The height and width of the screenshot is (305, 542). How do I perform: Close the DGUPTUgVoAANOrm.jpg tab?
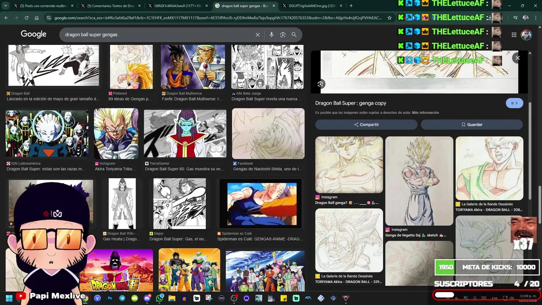tap(340, 6)
